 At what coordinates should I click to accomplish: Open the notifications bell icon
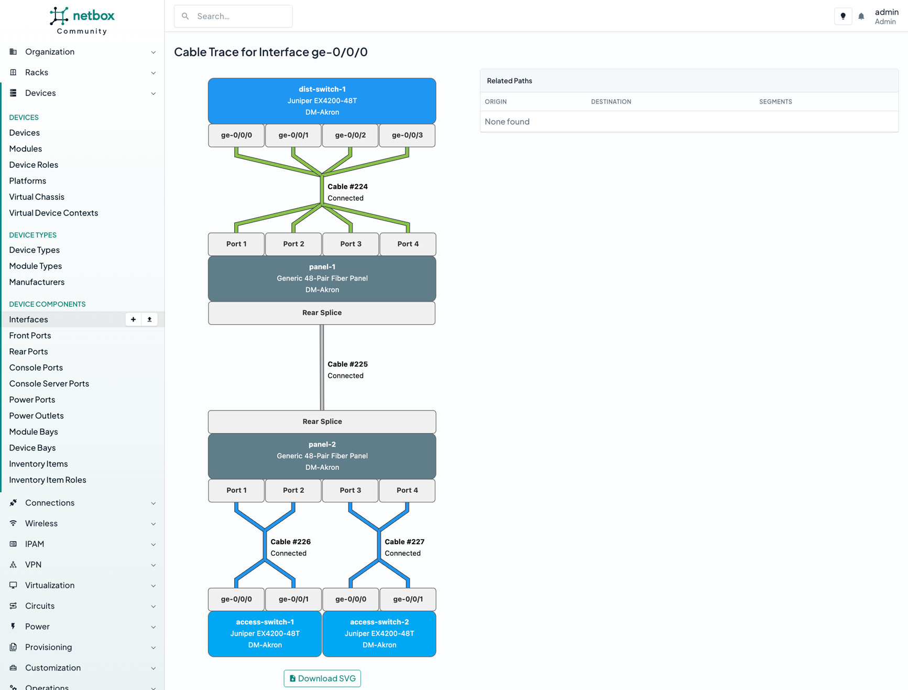[x=861, y=16]
